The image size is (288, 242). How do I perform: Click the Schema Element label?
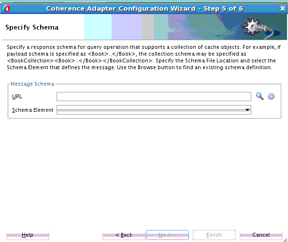click(33, 110)
